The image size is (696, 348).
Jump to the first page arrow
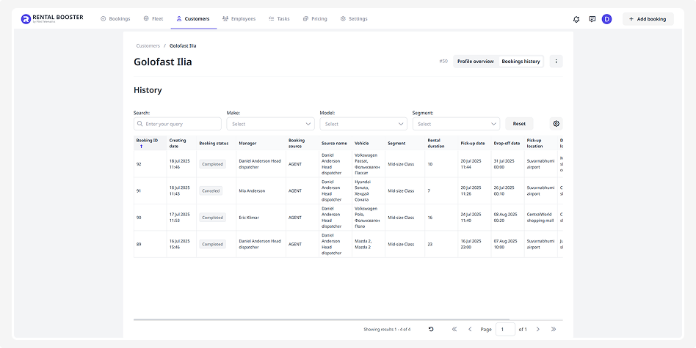[454, 330]
